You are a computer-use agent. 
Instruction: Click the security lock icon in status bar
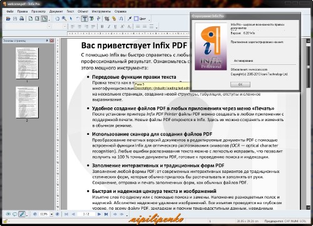tap(5, 221)
